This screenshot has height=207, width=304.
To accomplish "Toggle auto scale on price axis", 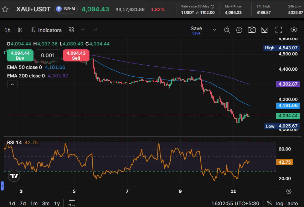I will (293, 203).
